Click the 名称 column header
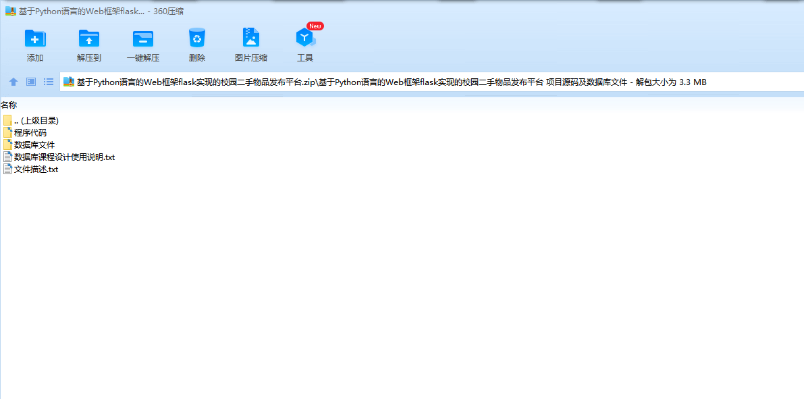 coord(9,105)
